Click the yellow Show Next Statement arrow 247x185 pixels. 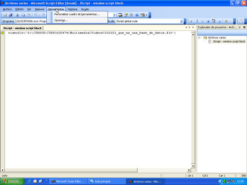pyautogui.click(x=226, y=21)
